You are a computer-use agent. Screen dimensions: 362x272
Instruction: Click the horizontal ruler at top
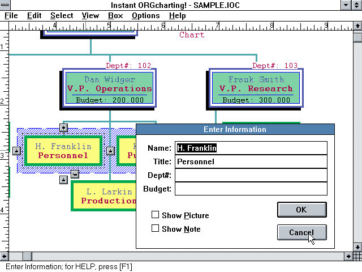point(181,26)
